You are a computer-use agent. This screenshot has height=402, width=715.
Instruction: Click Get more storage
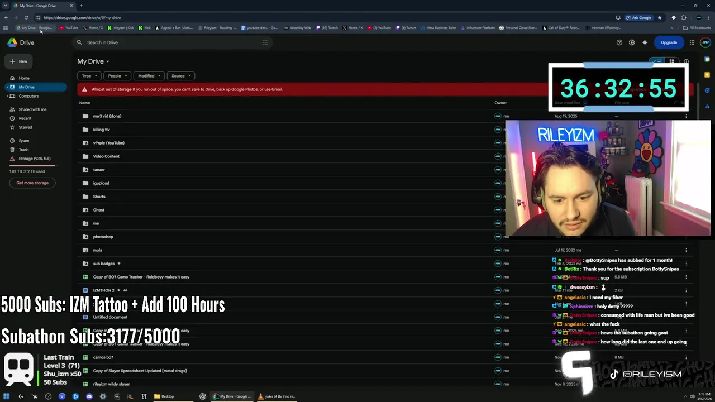(x=32, y=183)
